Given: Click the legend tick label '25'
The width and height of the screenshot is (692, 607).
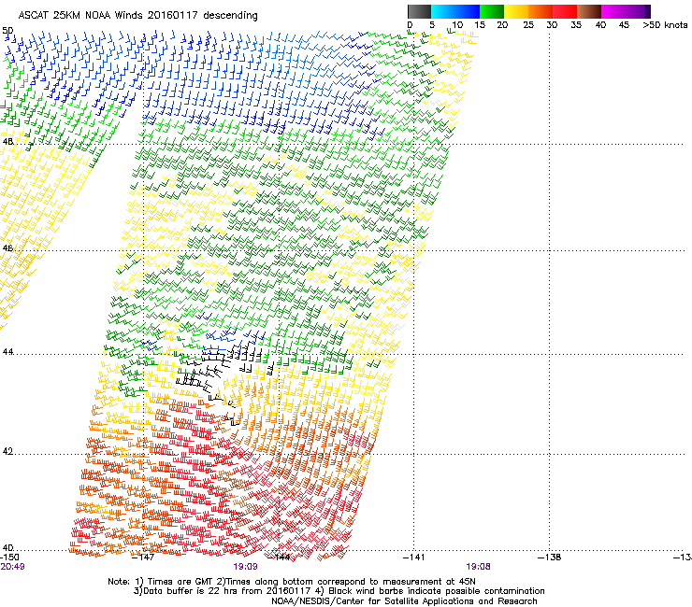Looking at the screenshot, I should point(528,25).
